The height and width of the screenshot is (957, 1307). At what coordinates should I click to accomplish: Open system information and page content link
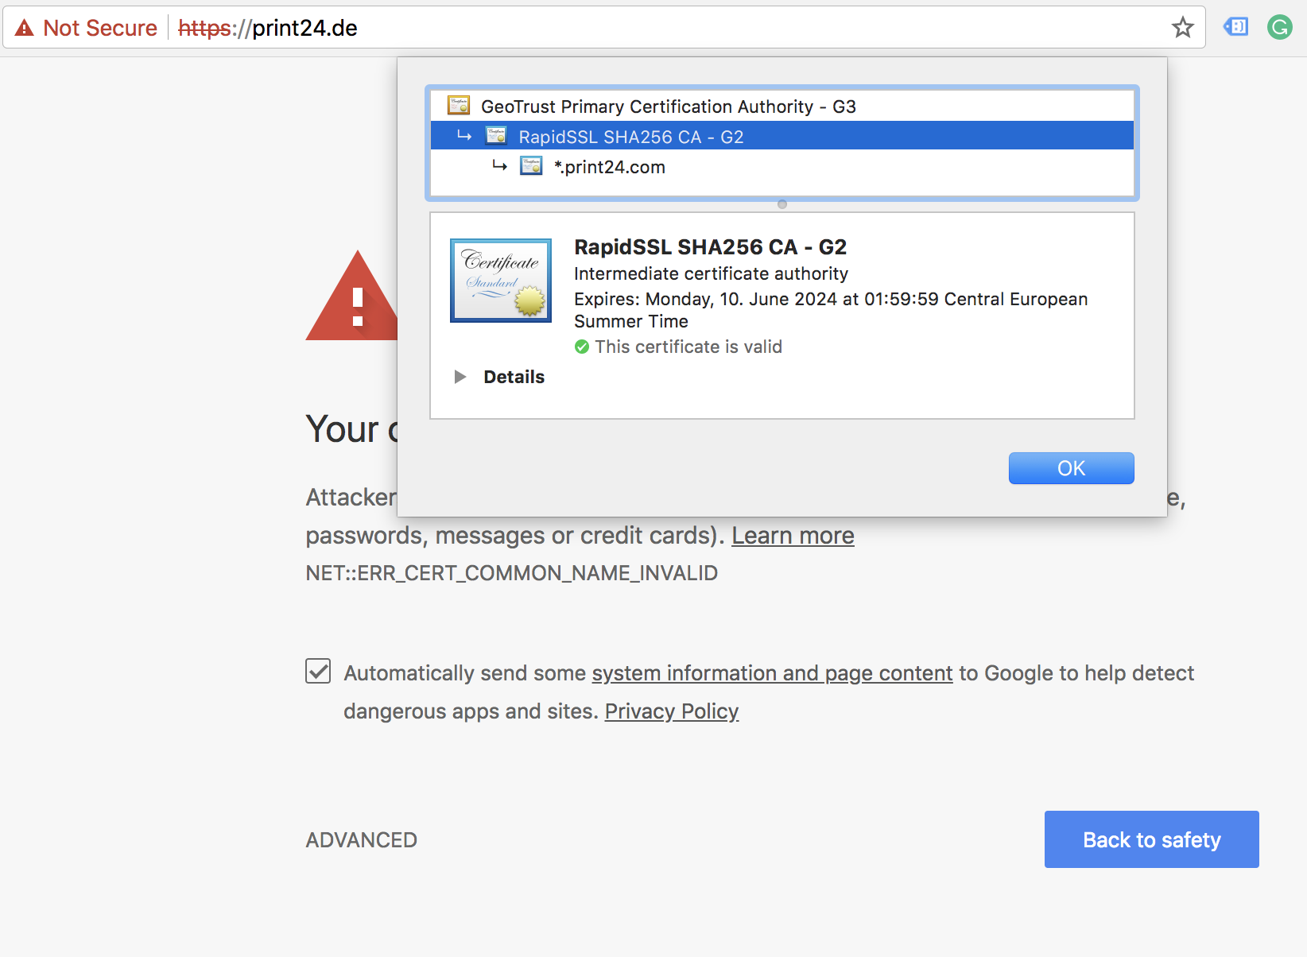click(772, 673)
